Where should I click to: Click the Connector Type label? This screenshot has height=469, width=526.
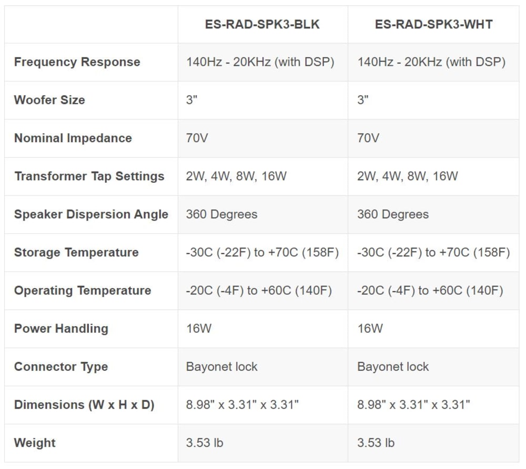coord(61,367)
